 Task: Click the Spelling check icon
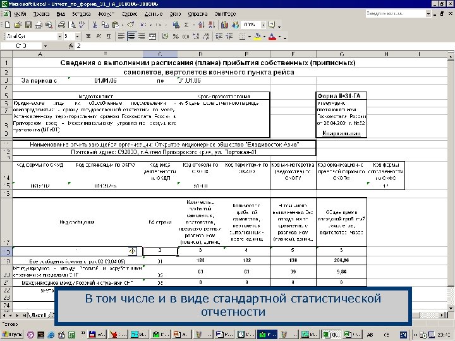tap(82, 25)
